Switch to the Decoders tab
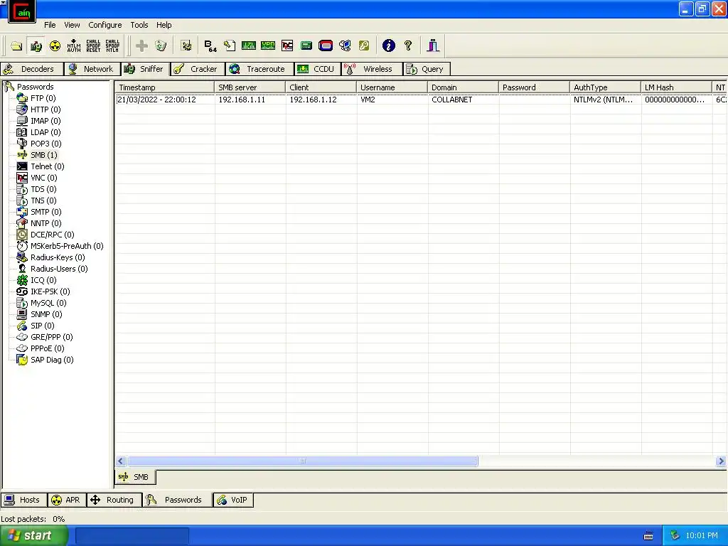 (32, 69)
